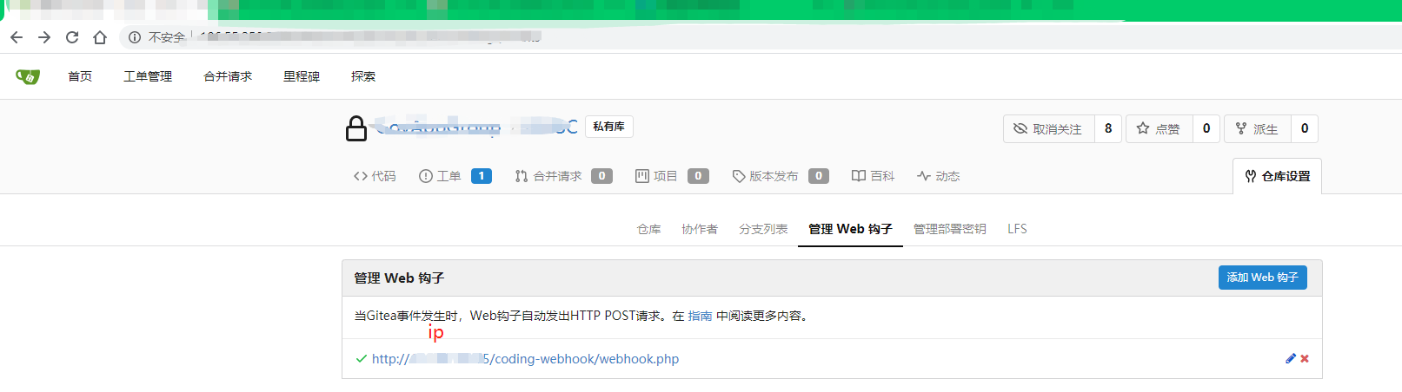Click the green checkmark webhook status
Screen dimensions: 1402x392
362,359
